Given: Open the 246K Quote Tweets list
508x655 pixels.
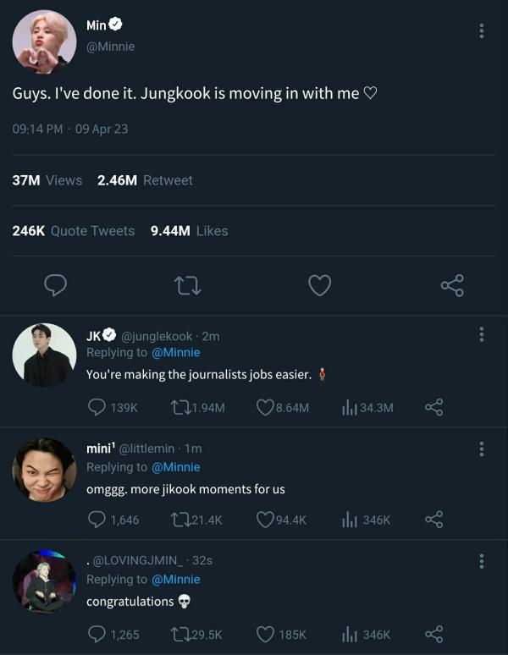Looking at the screenshot, I should pos(74,230).
